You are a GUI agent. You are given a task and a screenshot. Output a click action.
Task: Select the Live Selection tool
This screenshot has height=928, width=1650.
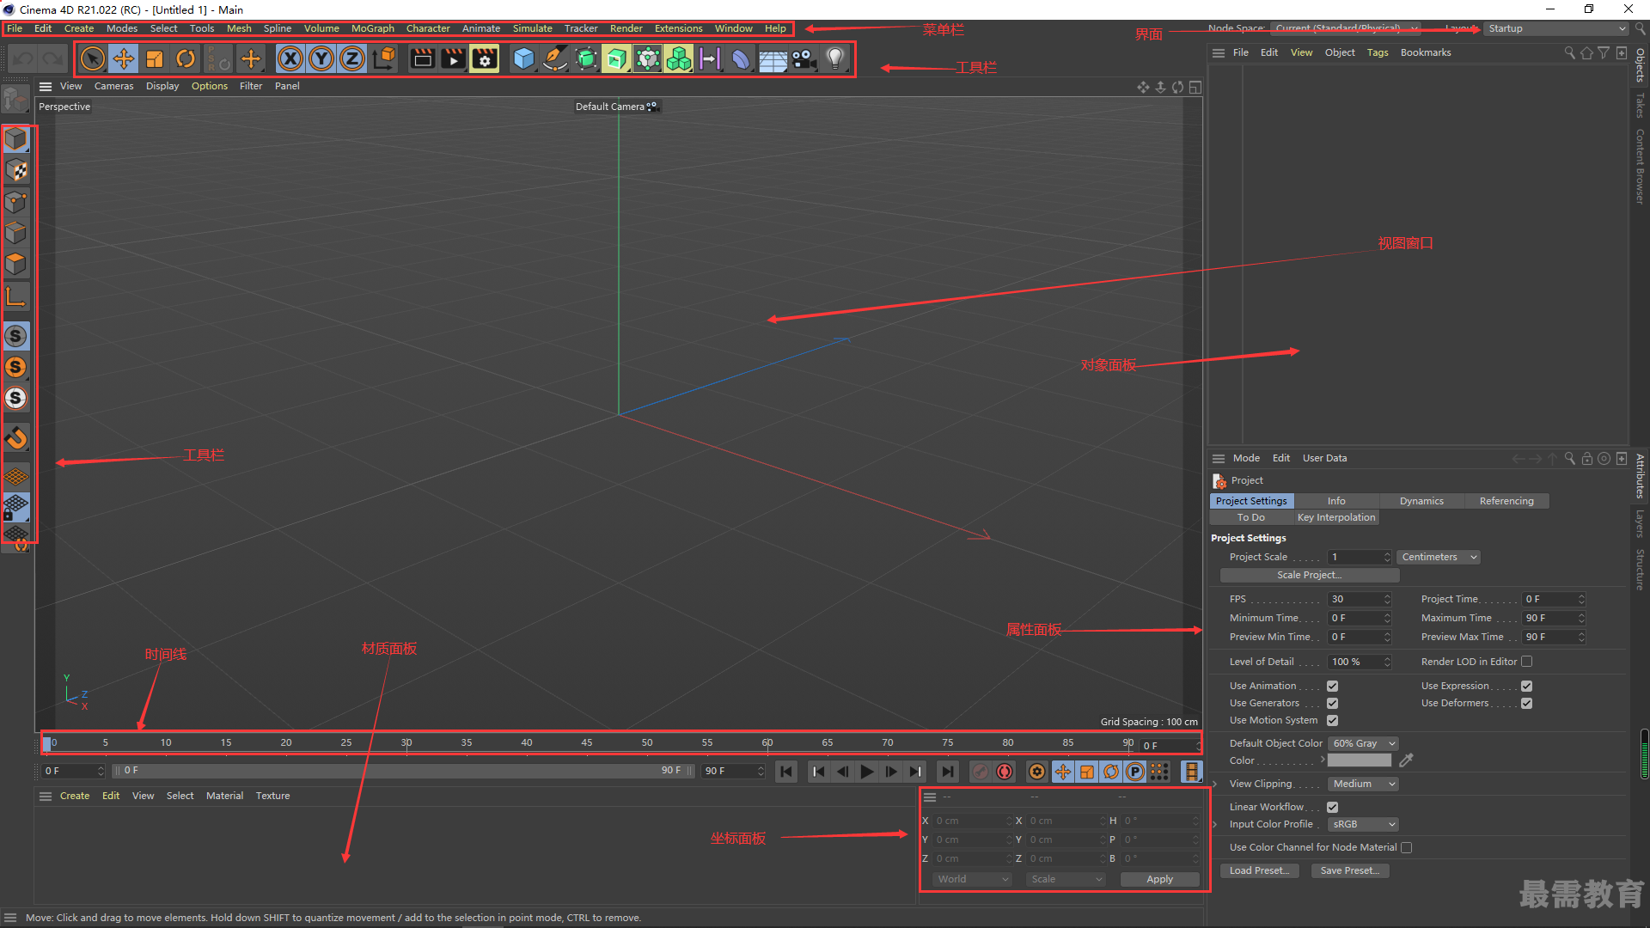click(92, 58)
